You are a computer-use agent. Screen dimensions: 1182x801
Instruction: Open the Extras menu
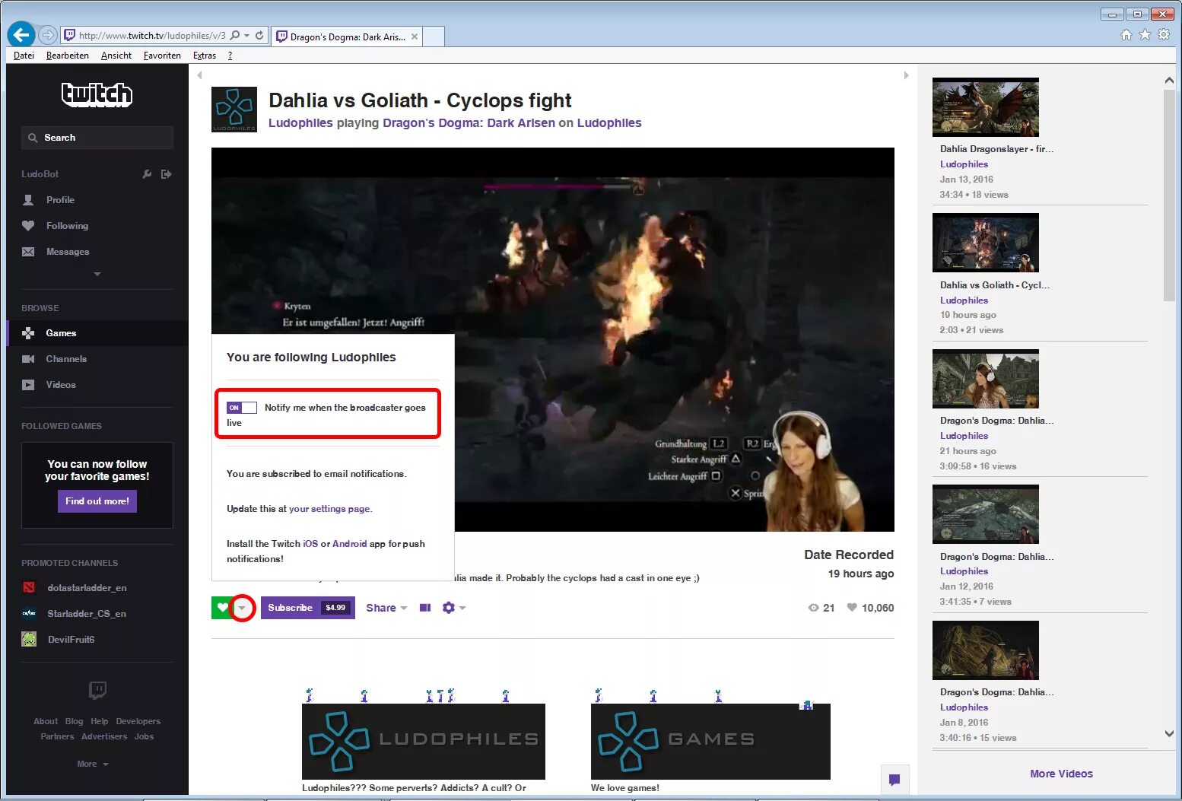tap(205, 56)
